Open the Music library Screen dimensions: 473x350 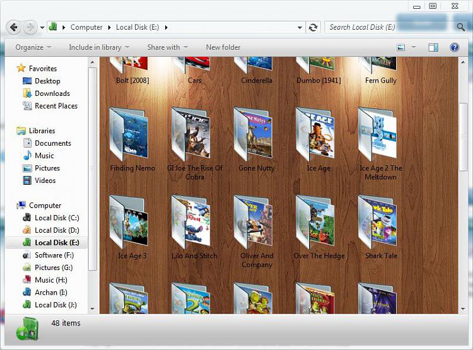coord(44,156)
